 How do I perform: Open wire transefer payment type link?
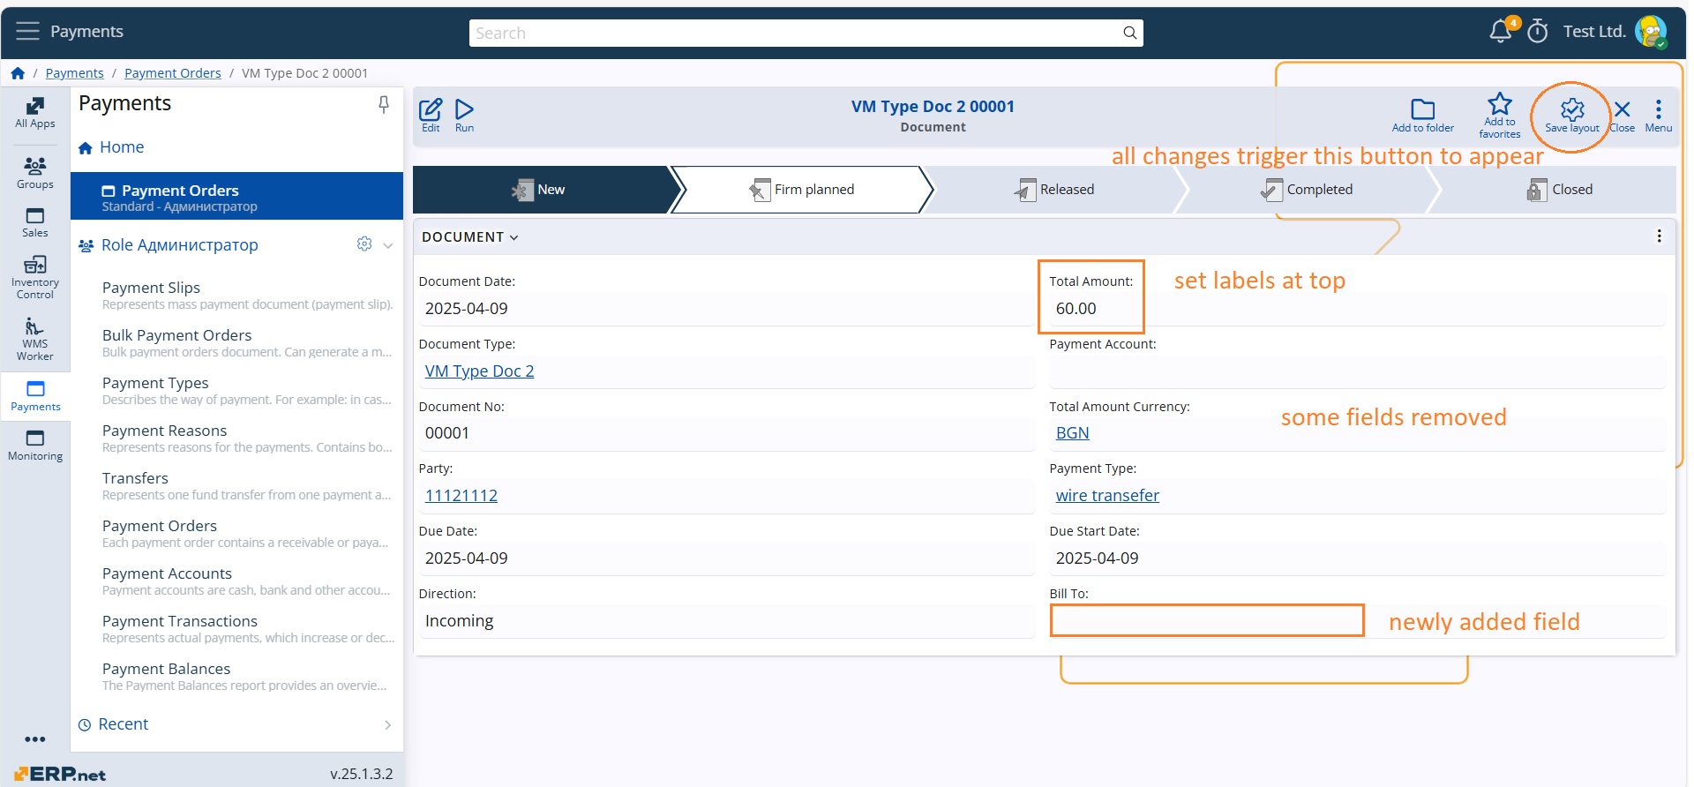coord(1107,496)
